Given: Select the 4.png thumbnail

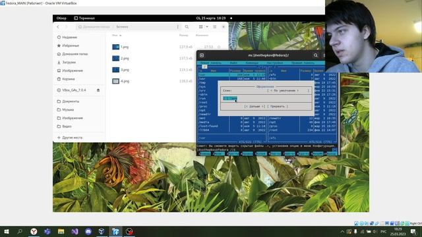Looking at the screenshot, I should (x=116, y=81).
